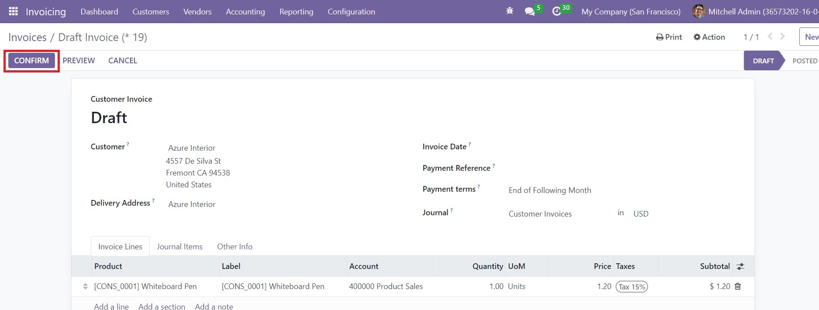Cancel the draft invoice
This screenshot has width=819, height=310.
pos(123,61)
